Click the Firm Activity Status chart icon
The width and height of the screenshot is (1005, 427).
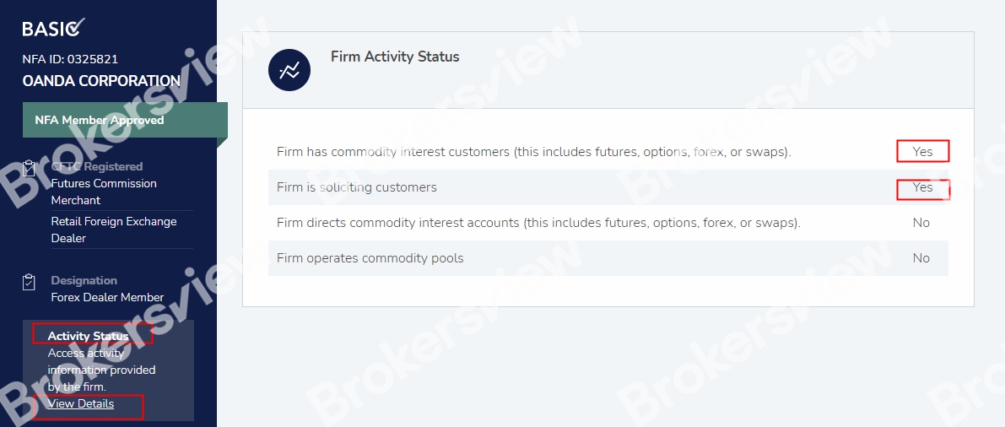(289, 70)
